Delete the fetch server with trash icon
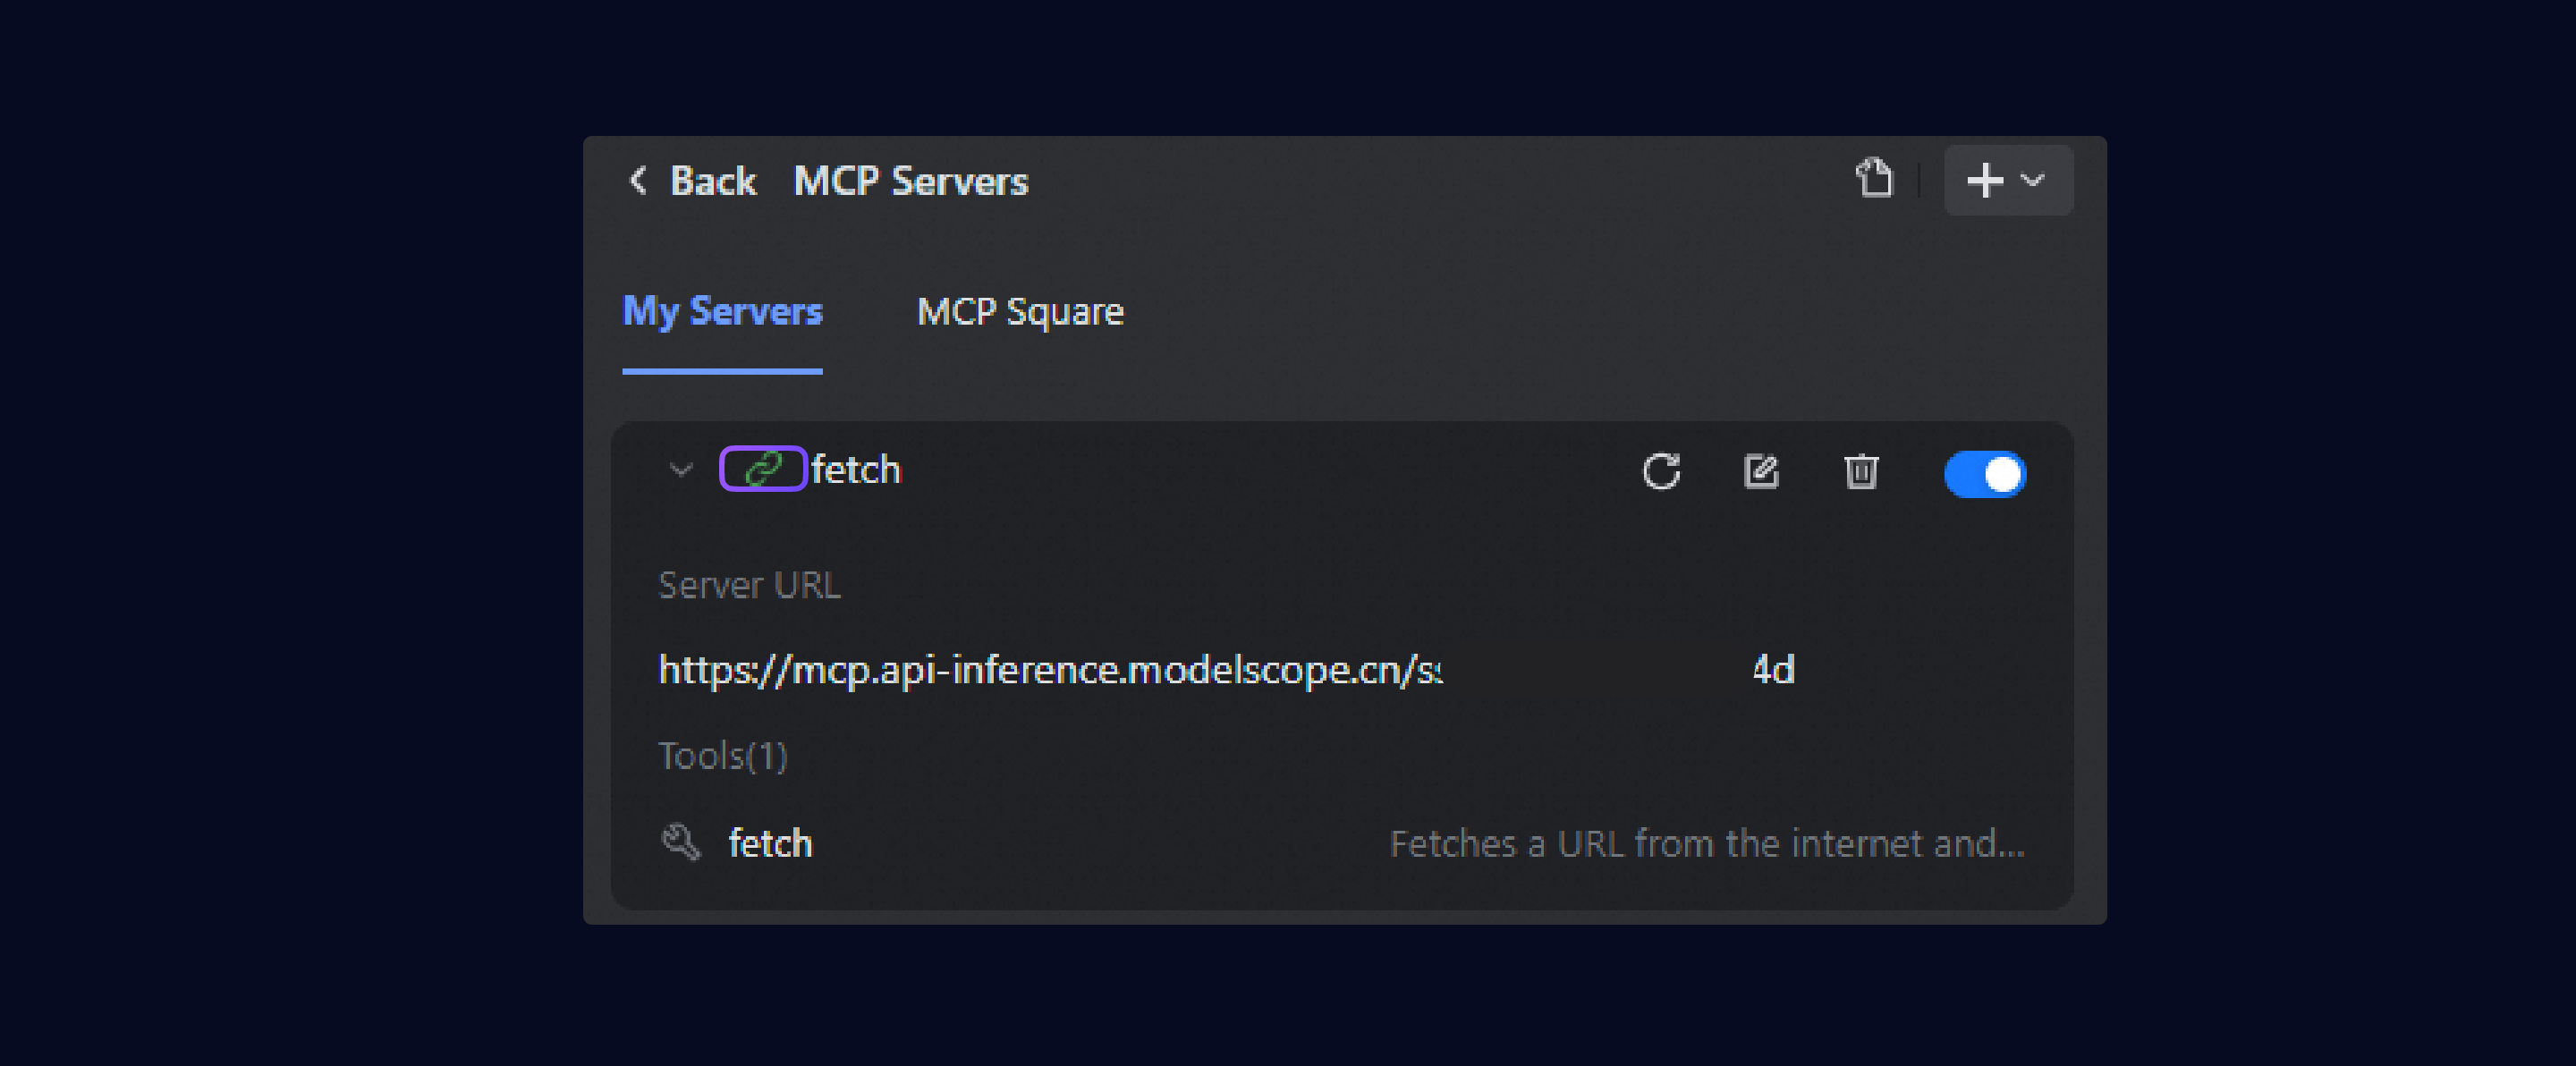Viewport: 2576px width, 1066px height. (x=1860, y=471)
